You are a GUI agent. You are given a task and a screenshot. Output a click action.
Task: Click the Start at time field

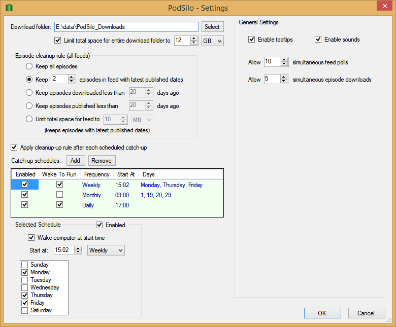click(63, 250)
